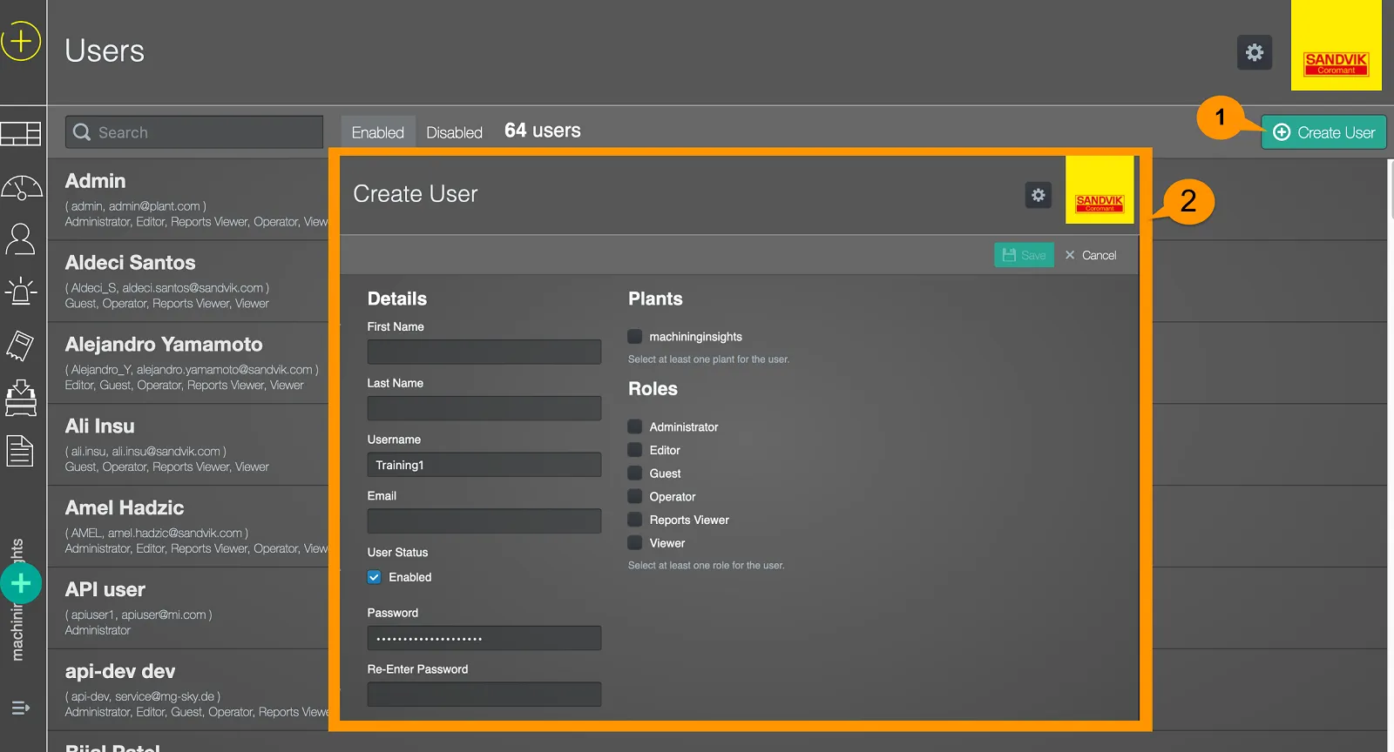Cancel the Create User dialog

[x=1091, y=255]
